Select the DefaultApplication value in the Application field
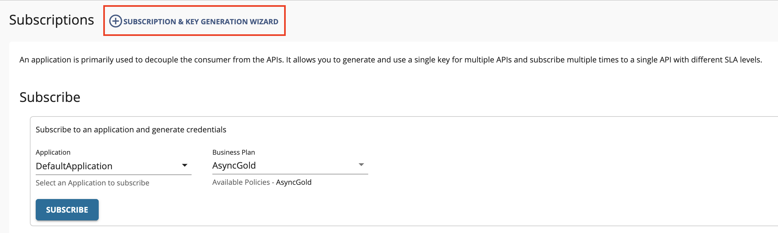The image size is (778, 233). (74, 166)
